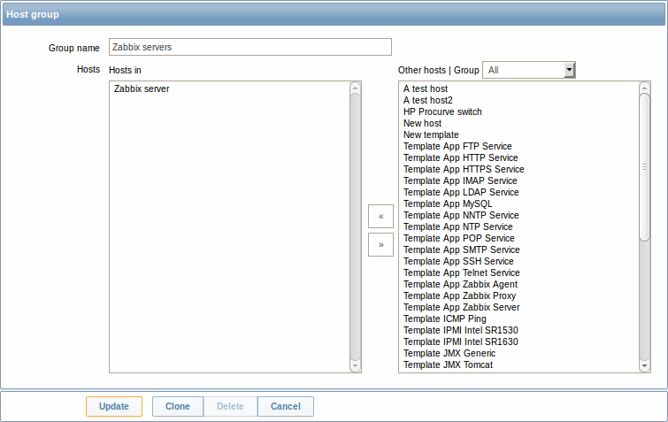Viewport: 668px width, 422px height.
Task: Select 'Template App IMAP Service'
Action: coord(460,180)
